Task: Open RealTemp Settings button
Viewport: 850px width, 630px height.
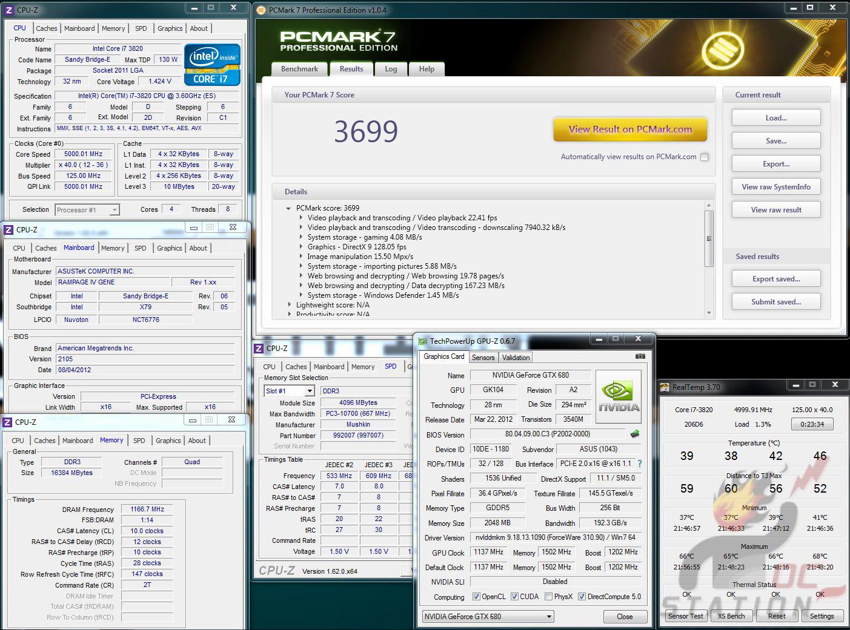Action: click(822, 616)
